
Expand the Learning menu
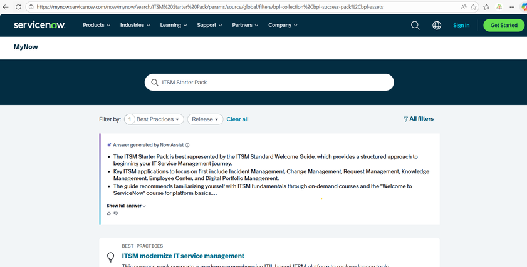(174, 25)
